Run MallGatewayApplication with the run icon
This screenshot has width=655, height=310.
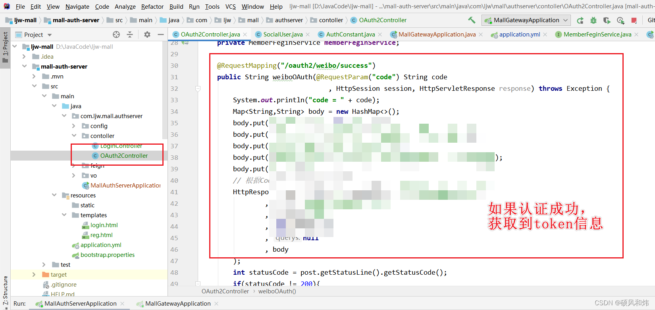pyautogui.click(x=580, y=20)
